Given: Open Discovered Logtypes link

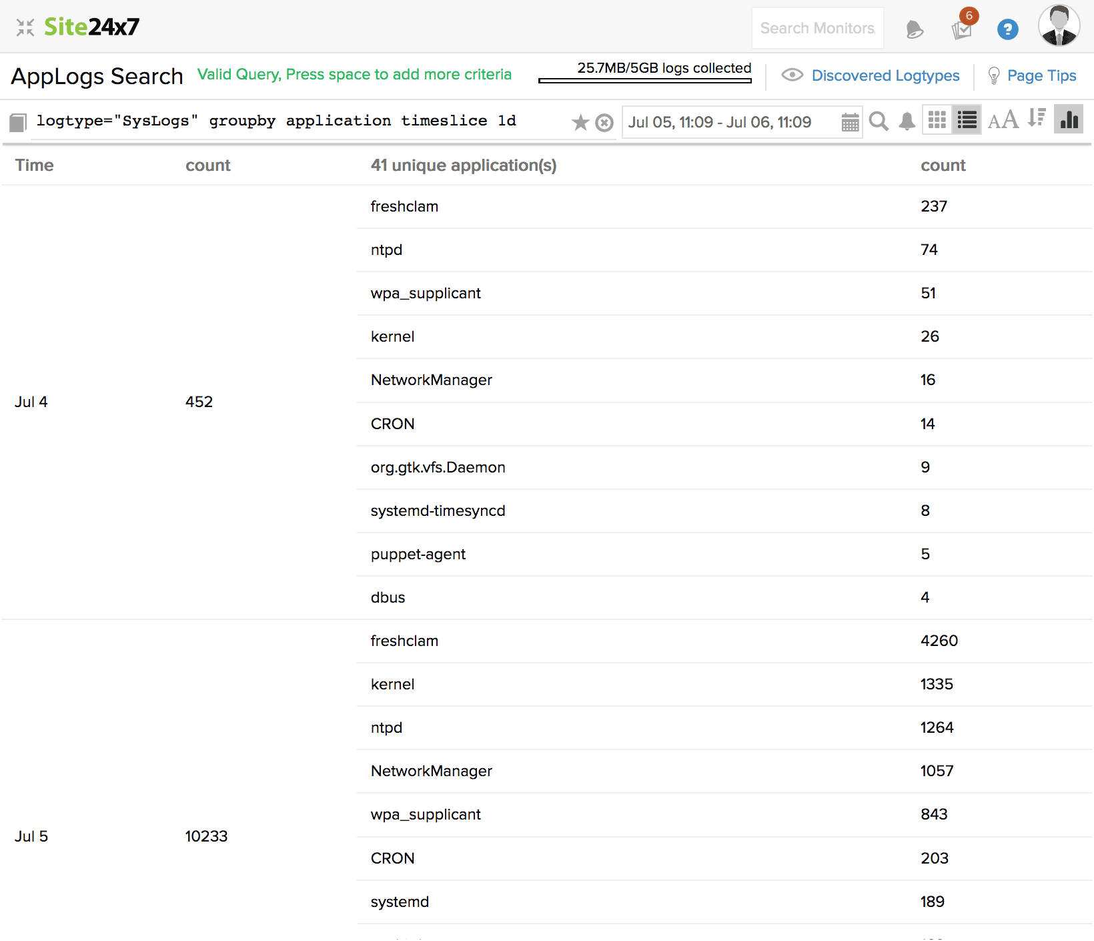Looking at the screenshot, I should coord(885,75).
